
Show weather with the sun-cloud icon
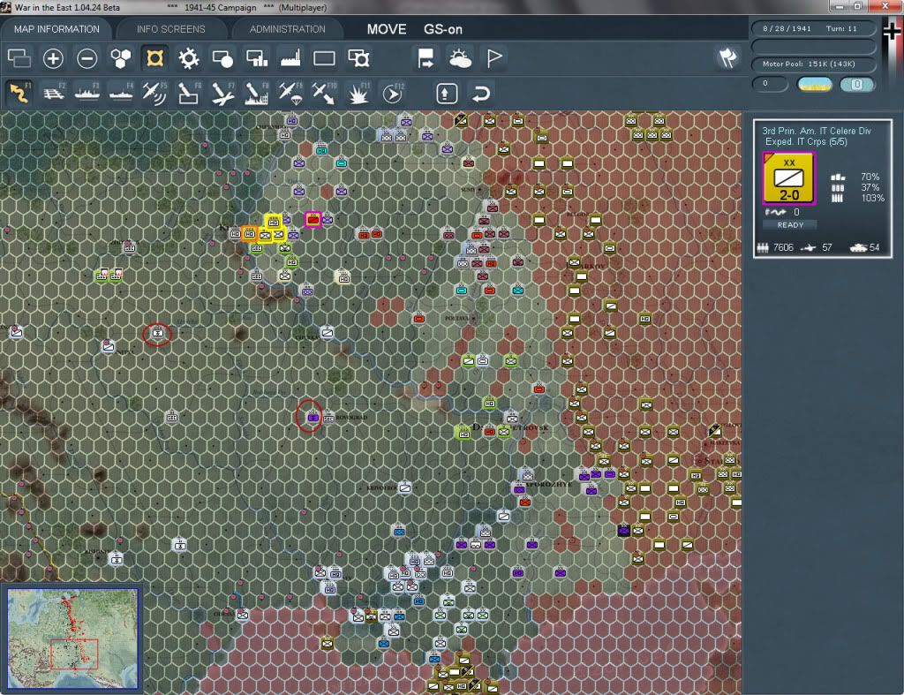[460, 58]
